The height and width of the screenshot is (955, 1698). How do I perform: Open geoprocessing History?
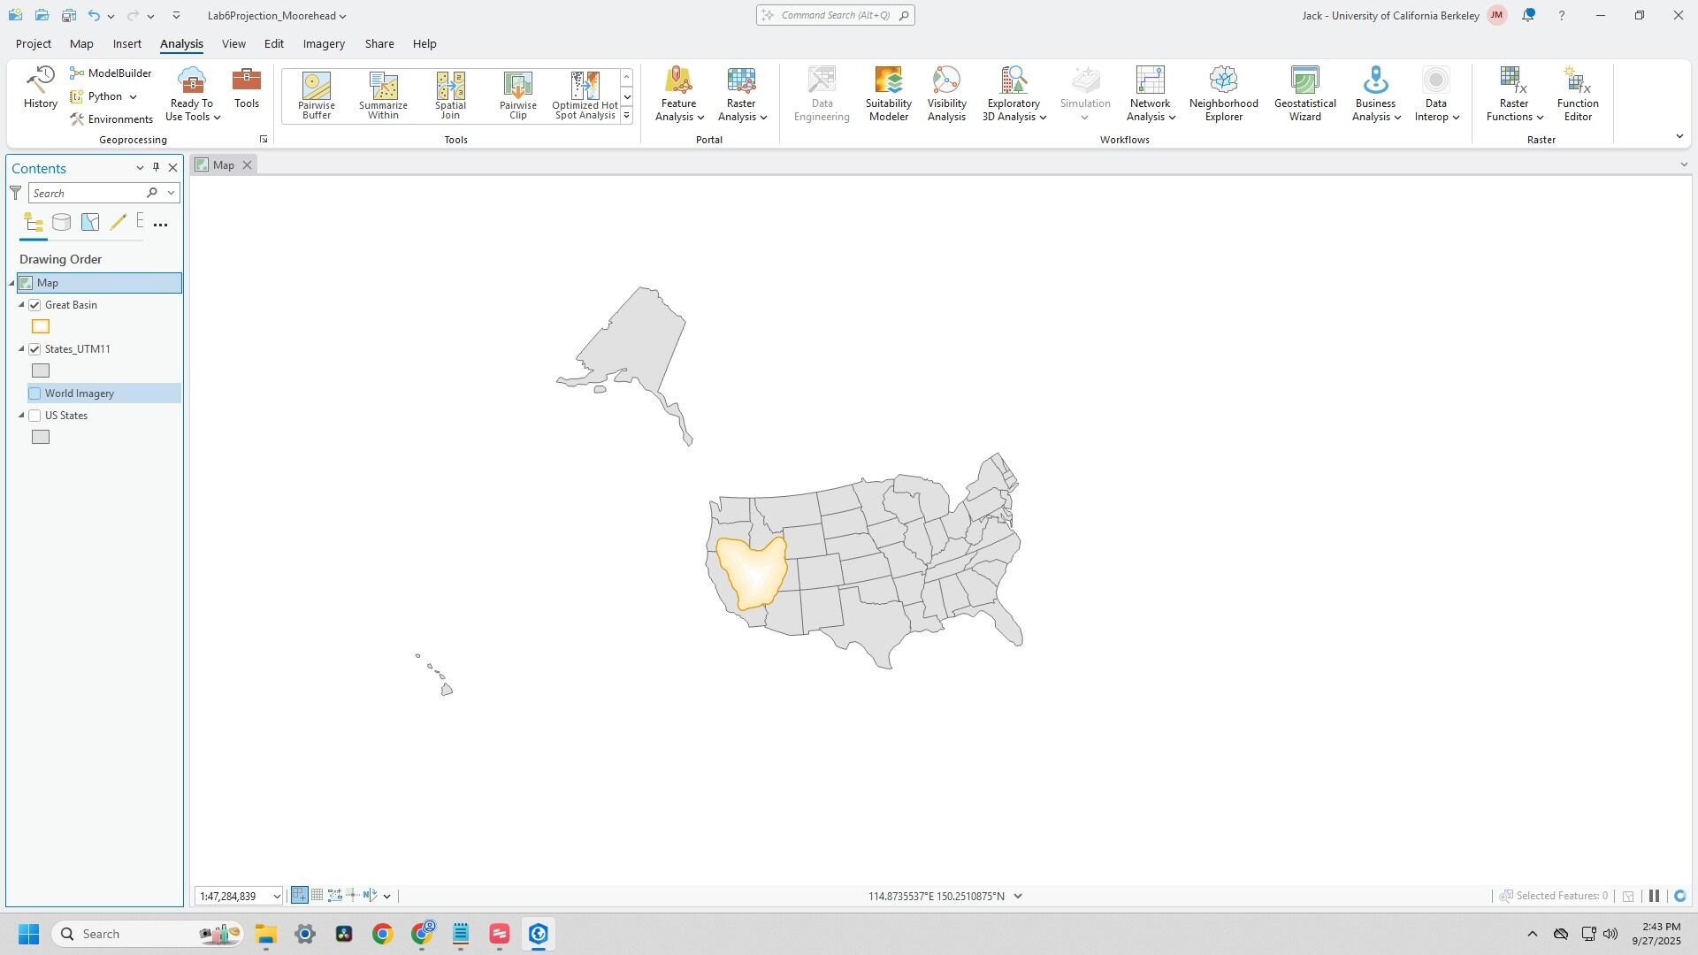40,88
